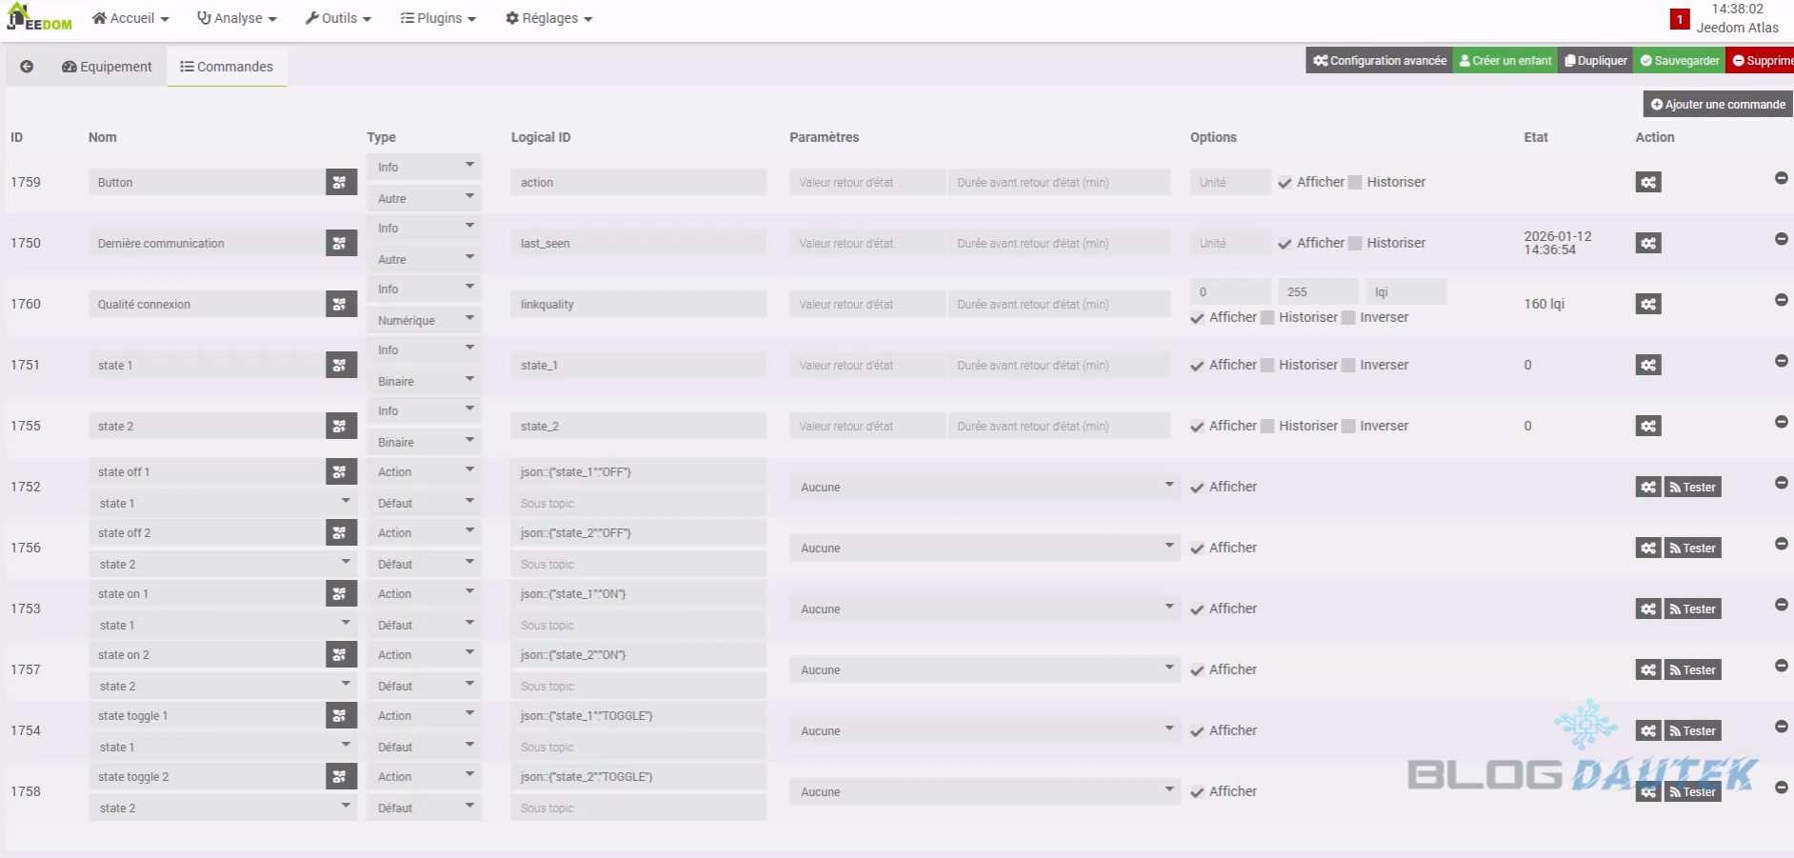The image size is (1794, 858).
Task: Open gear settings for state on 1 command
Action: pos(1647,609)
